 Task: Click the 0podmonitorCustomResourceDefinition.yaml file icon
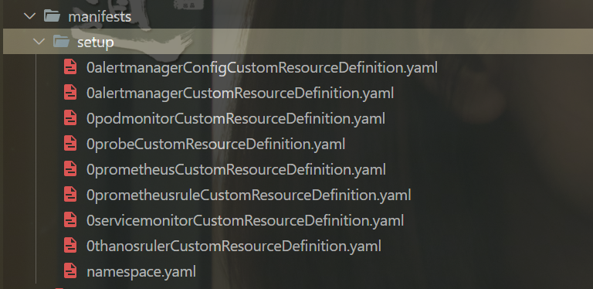click(70, 118)
